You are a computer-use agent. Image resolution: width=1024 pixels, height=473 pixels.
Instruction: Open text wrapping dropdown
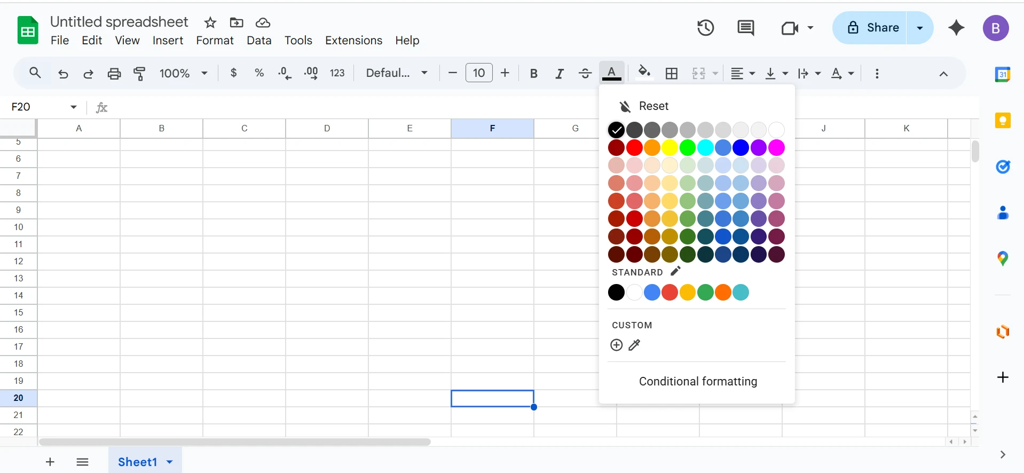(x=809, y=73)
